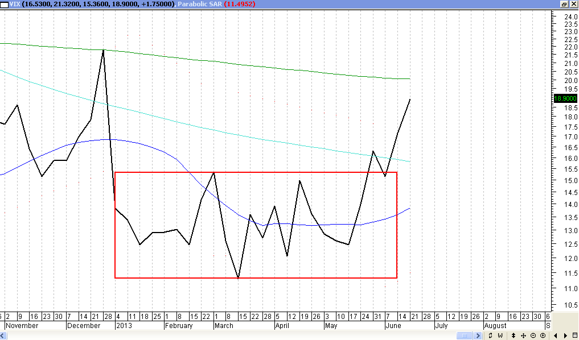Screen dimensions: 579x340
Task: Open the chart list icon in bottom corner
Action: (x=574, y=335)
